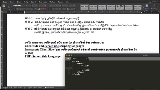Click the Cut scissors icon

point(9,5)
